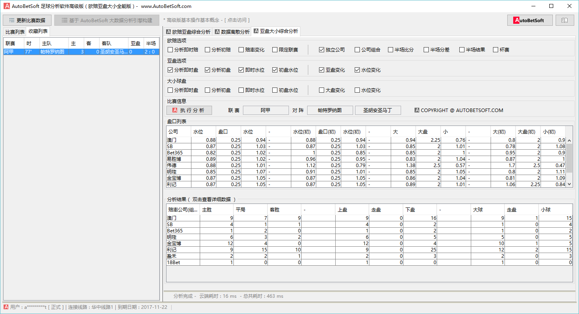The height and width of the screenshot is (314, 579).
Task: Click the 基于 AutoBetSoft 大数据分析引擎构建 button
Action: (x=107, y=20)
